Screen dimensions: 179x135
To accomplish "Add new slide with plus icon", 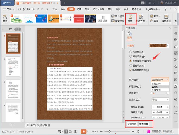I will click(x=12, y=125).
